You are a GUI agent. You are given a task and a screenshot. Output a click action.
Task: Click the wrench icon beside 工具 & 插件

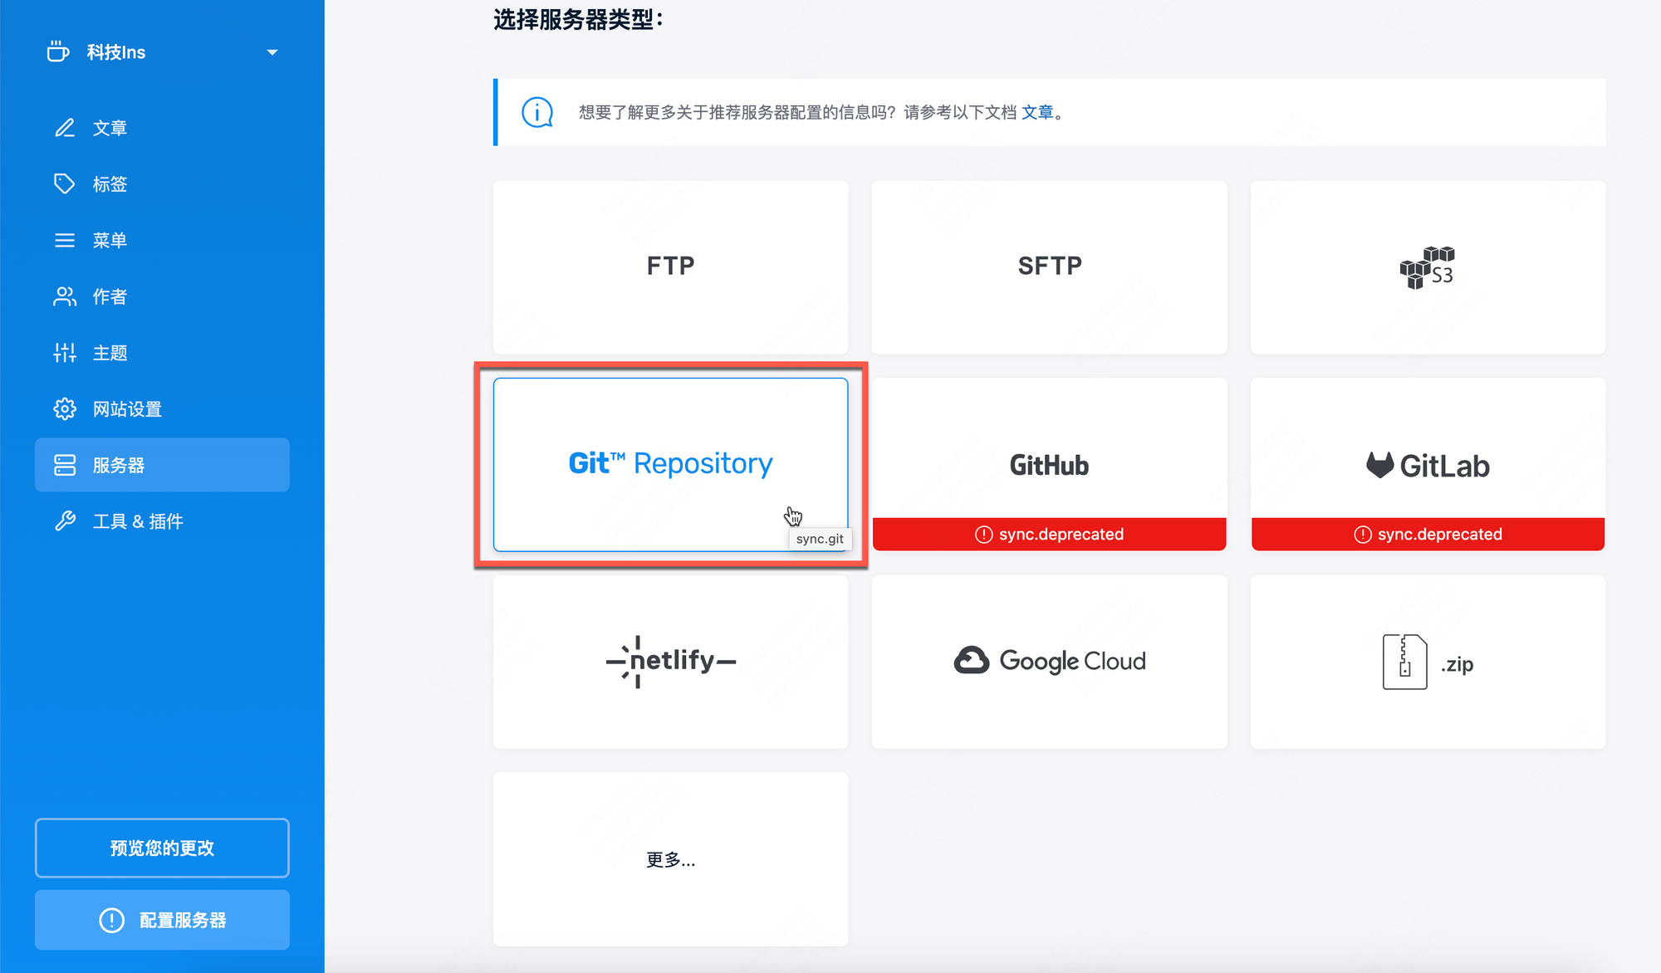click(65, 521)
